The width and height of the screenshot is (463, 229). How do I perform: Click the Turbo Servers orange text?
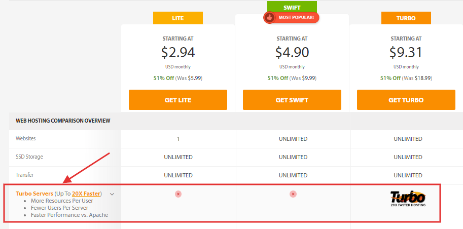point(34,194)
